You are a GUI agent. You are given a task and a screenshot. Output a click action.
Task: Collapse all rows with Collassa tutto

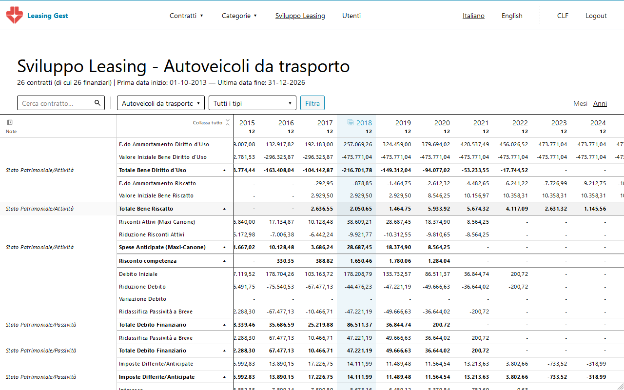tap(211, 123)
